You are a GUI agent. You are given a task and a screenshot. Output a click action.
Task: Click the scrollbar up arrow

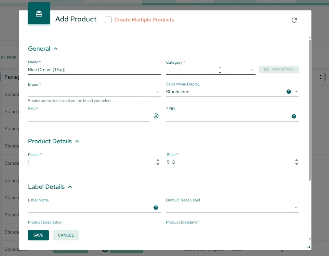coord(310,38)
